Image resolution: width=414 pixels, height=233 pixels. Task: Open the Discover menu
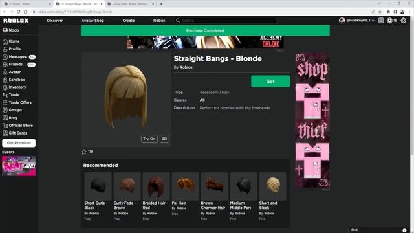(55, 20)
